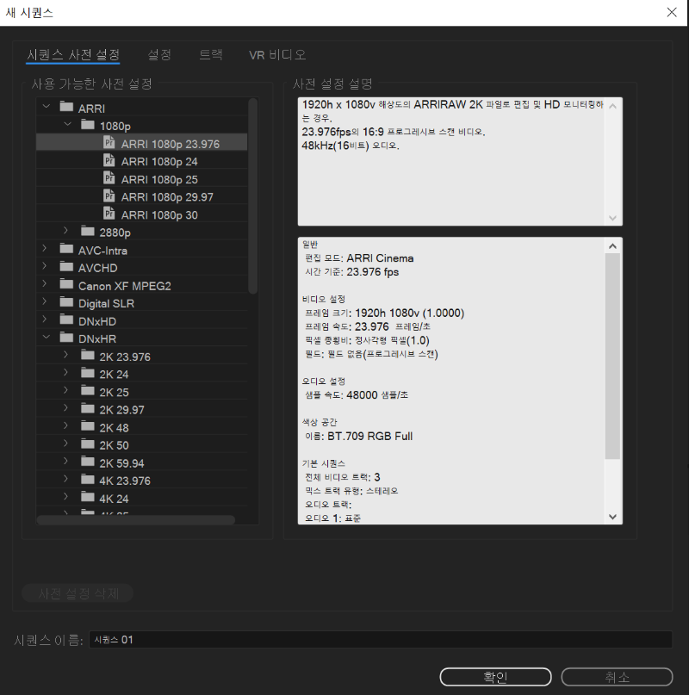Click the DNxHR folder icon

click(x=66, y=338)
